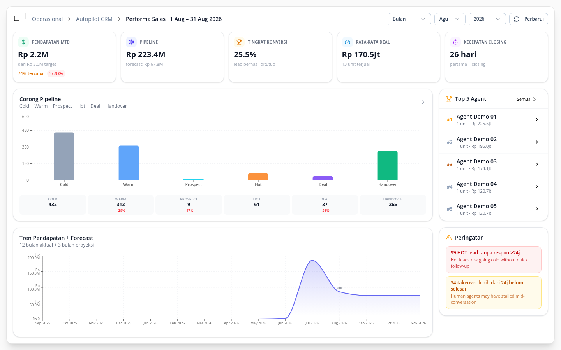
Task: Refresh data with the Perbarui button
Action: point(528,19)
